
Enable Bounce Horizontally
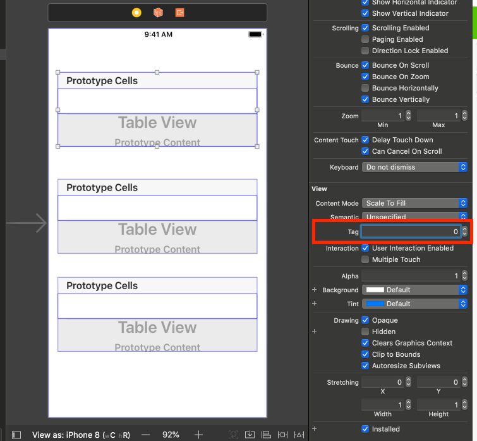(x=365, y=88)
